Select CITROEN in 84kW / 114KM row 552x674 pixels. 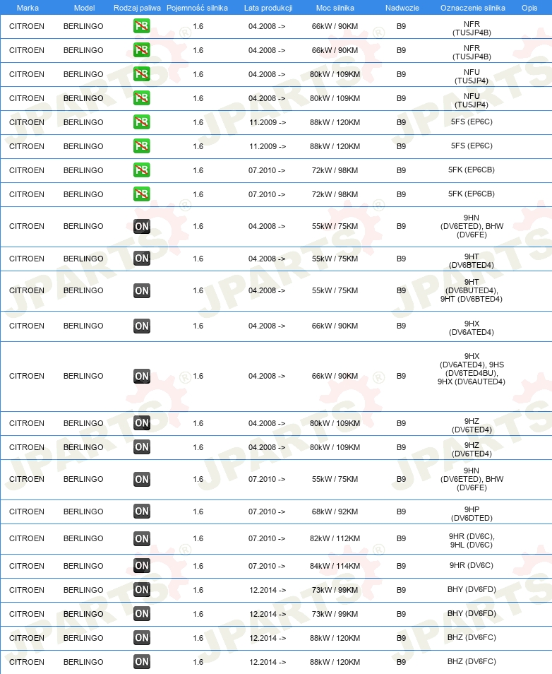pyautogui.click(x=27, y=566)
